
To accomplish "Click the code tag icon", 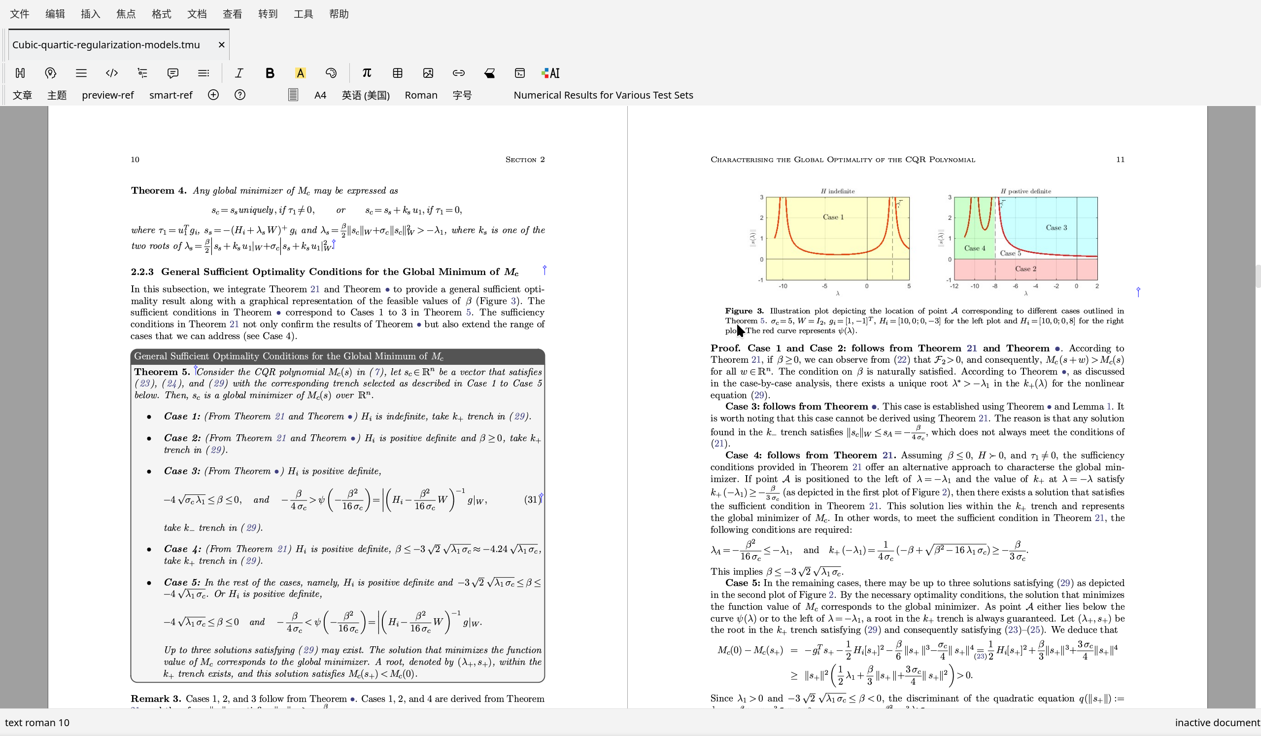I will point(111,73).
